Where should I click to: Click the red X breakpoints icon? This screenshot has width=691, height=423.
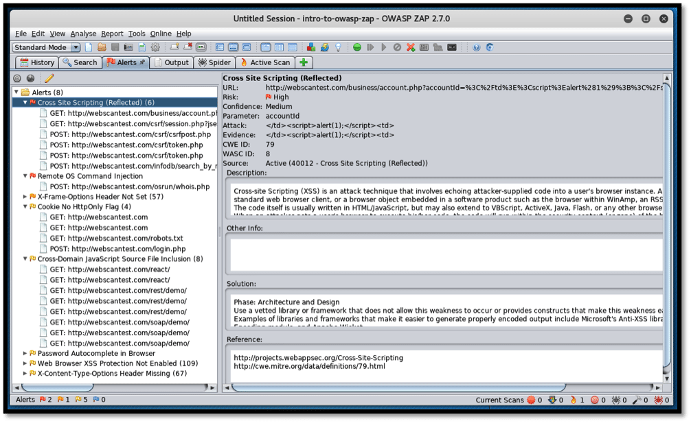[x=410, y=47]
